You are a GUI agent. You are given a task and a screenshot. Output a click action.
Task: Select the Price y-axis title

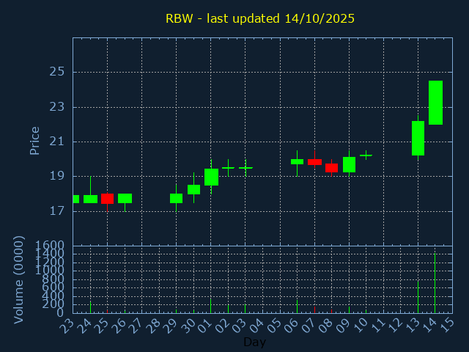[34, 141]
